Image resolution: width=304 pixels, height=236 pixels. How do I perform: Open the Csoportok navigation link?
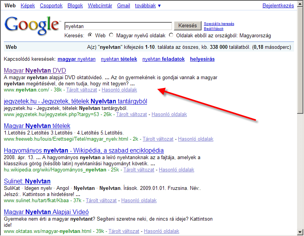(x=51, y=6)
